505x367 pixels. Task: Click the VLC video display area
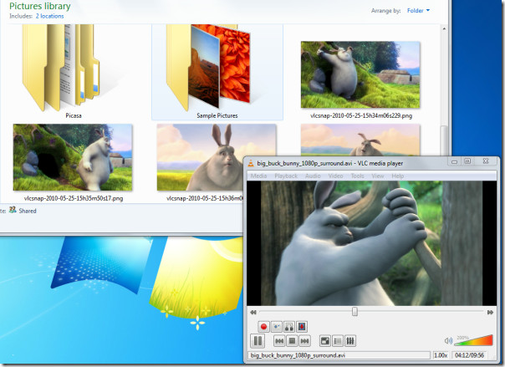371,243
